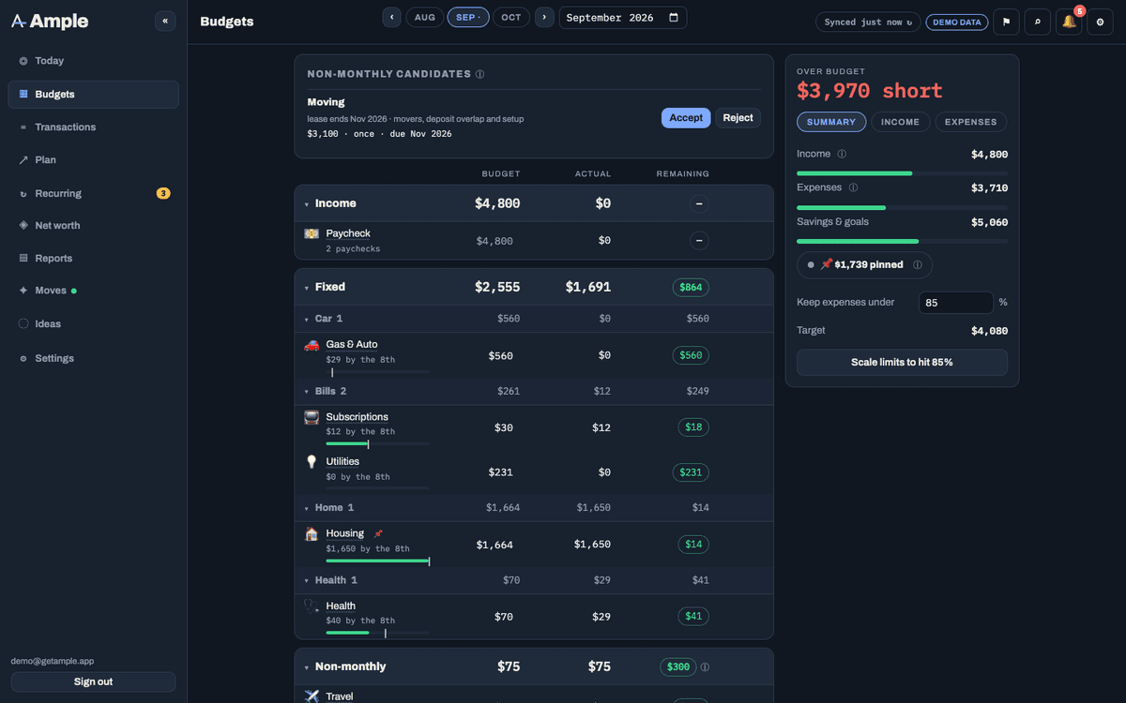Viewport: 1126px width, 703px height.
Task: Open Recurring in the sidebar
Action: [93, 194]
